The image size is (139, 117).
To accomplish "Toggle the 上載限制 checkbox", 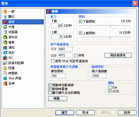I will tap(80, 33).
